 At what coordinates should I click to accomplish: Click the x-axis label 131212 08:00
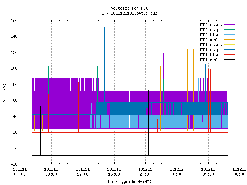(x=239, y=172)
